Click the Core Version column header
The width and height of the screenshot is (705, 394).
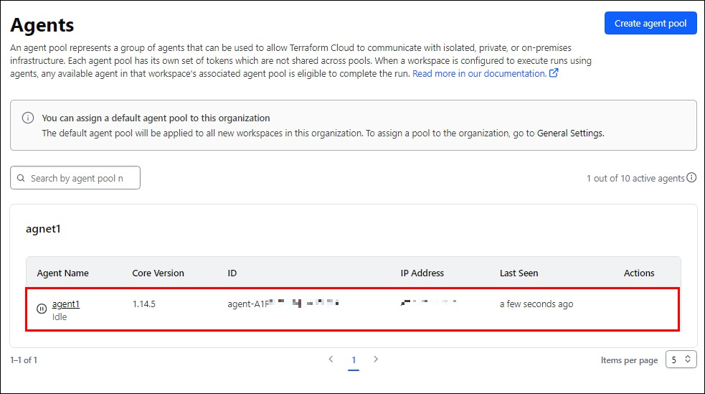pos(158,273)
